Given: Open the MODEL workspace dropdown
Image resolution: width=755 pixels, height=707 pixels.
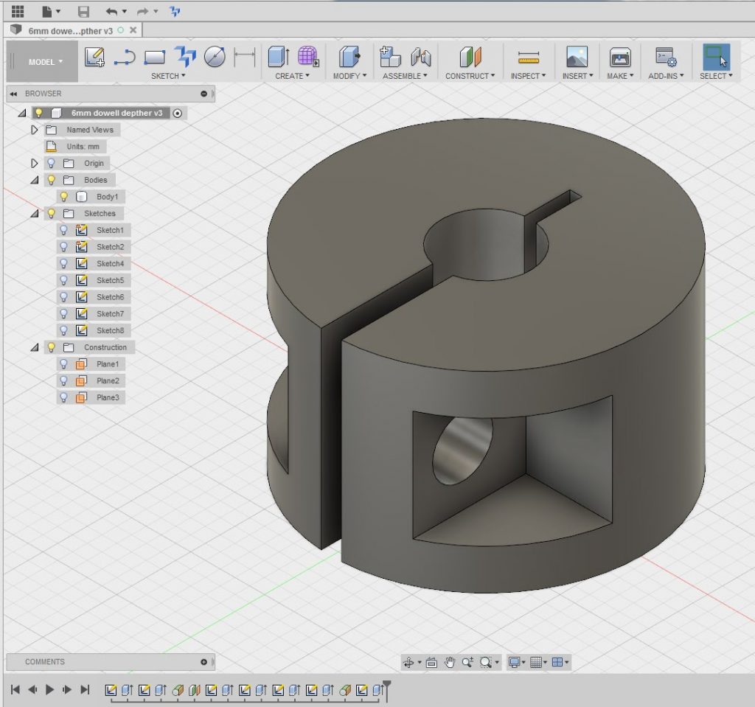Looking at the screenshot, I should pyautogui.click(x=44, y=62).
